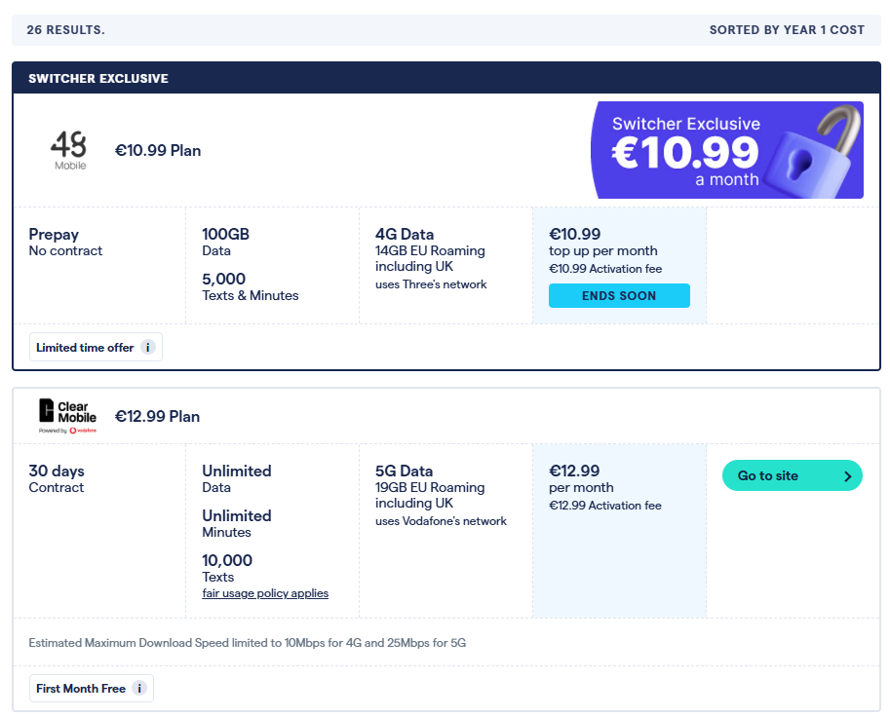
Task: Open the fair usage policy applies link
Action: coord(265,593)
